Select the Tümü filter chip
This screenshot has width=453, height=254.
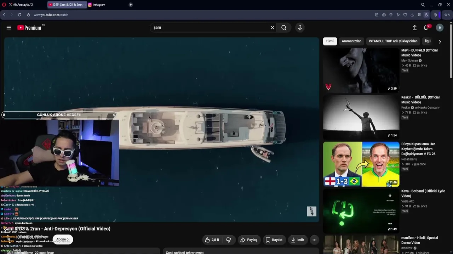330,41
